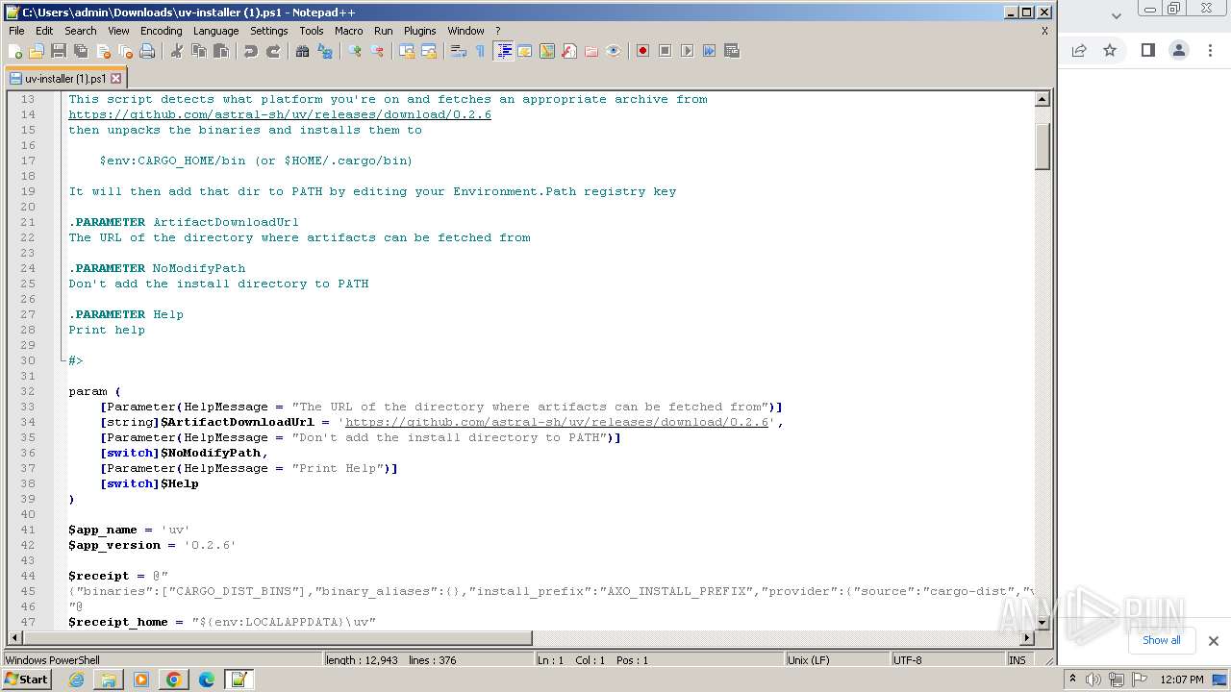The image size is (1231, 692).
Task: Close the current file via toolbar icon
Action: coord(103,51)
